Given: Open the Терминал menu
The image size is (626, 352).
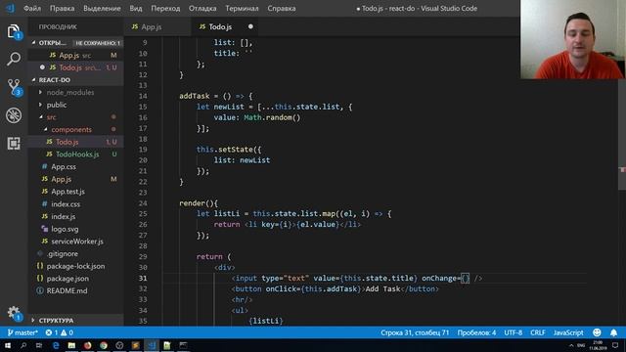Looking at the screenshot, I should 242,9.
